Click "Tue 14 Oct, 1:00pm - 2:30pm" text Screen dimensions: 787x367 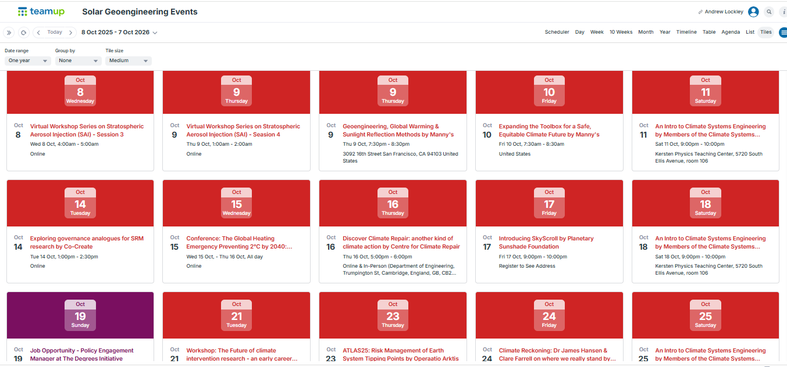(64, 256)
